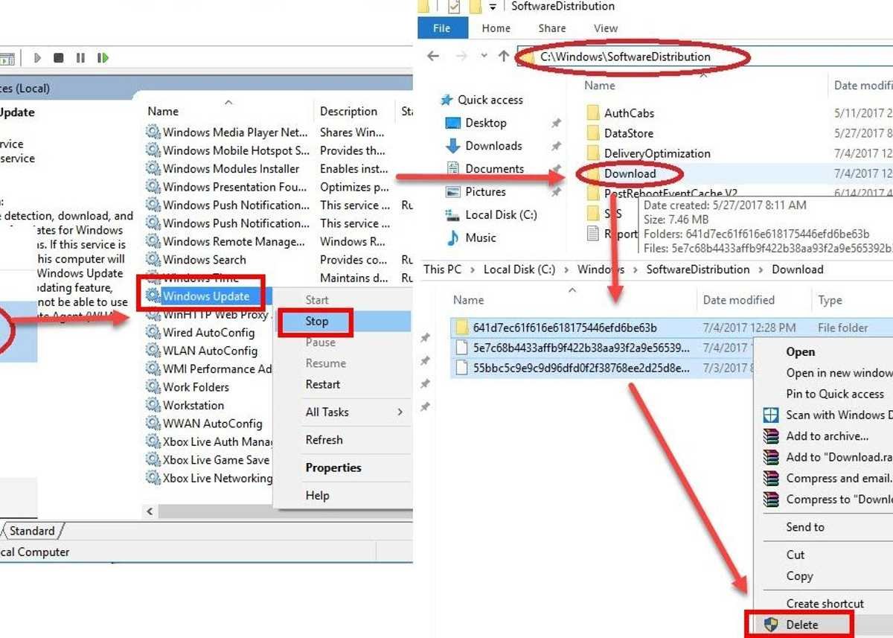Open Pictures in navigation pane
893x638 pixels.
pos(486,192)
